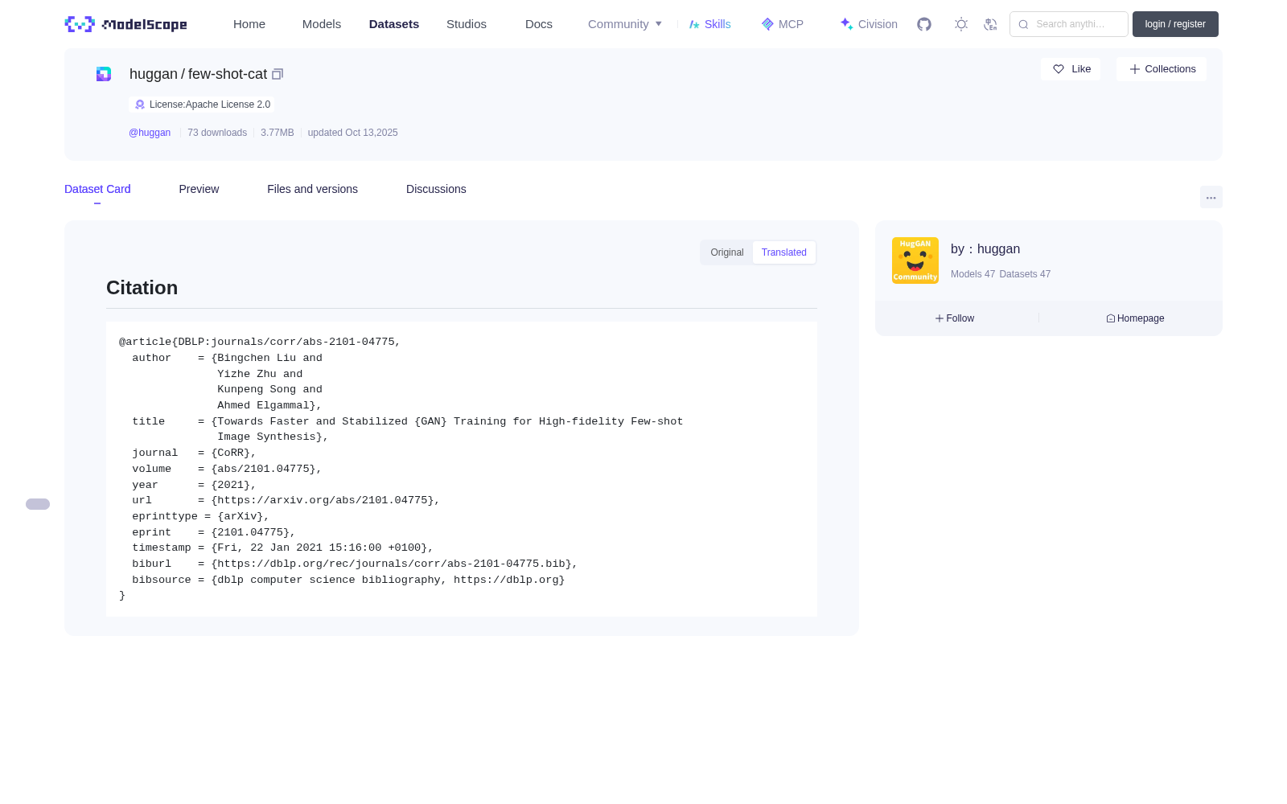Open the Home menu item
Screen dimensions: 1287x804
[x=249, y=24]
